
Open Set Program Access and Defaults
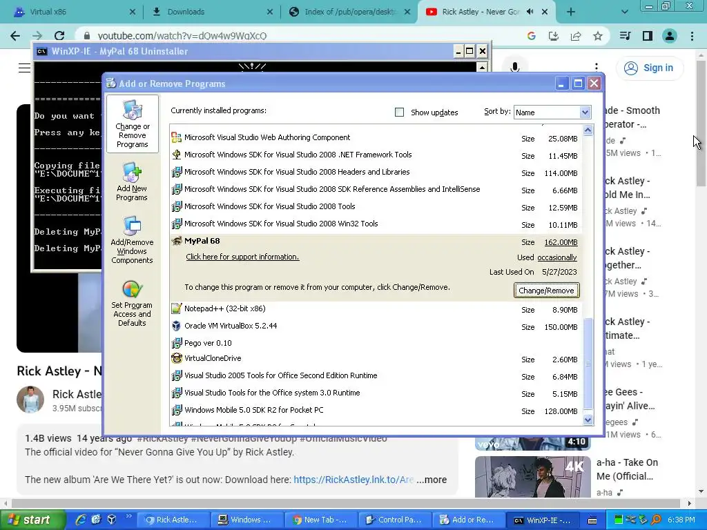coord(132,304)
